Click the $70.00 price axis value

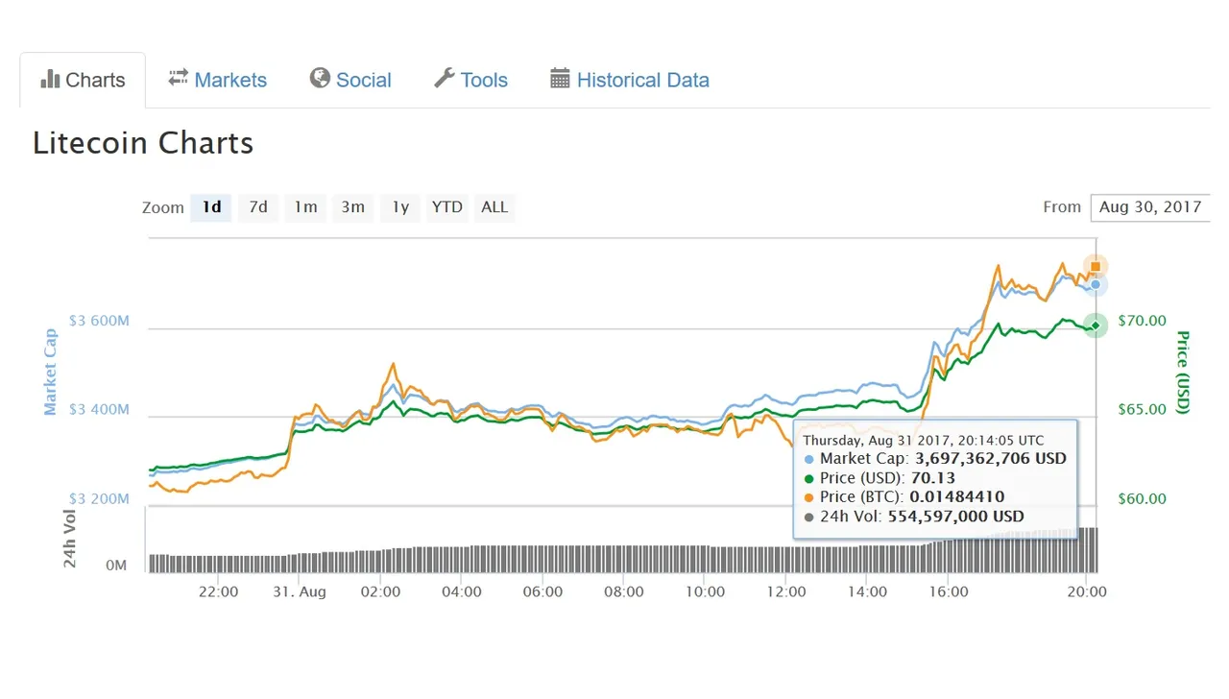pos(1143,321)
